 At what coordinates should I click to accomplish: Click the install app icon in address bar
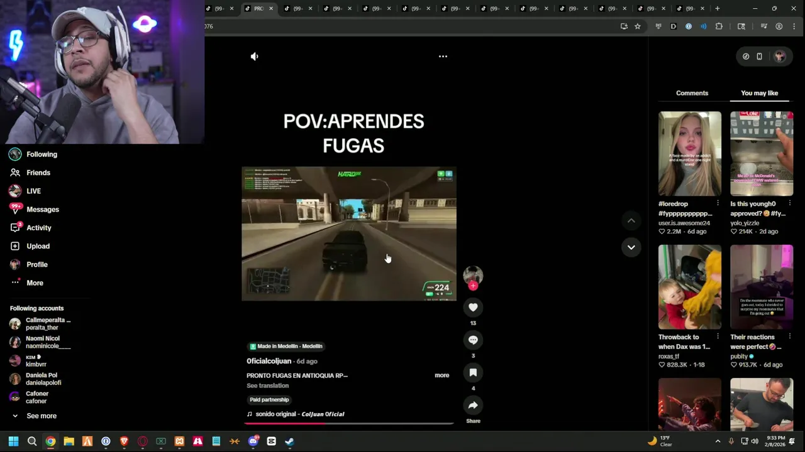click(x=624, y=26)
